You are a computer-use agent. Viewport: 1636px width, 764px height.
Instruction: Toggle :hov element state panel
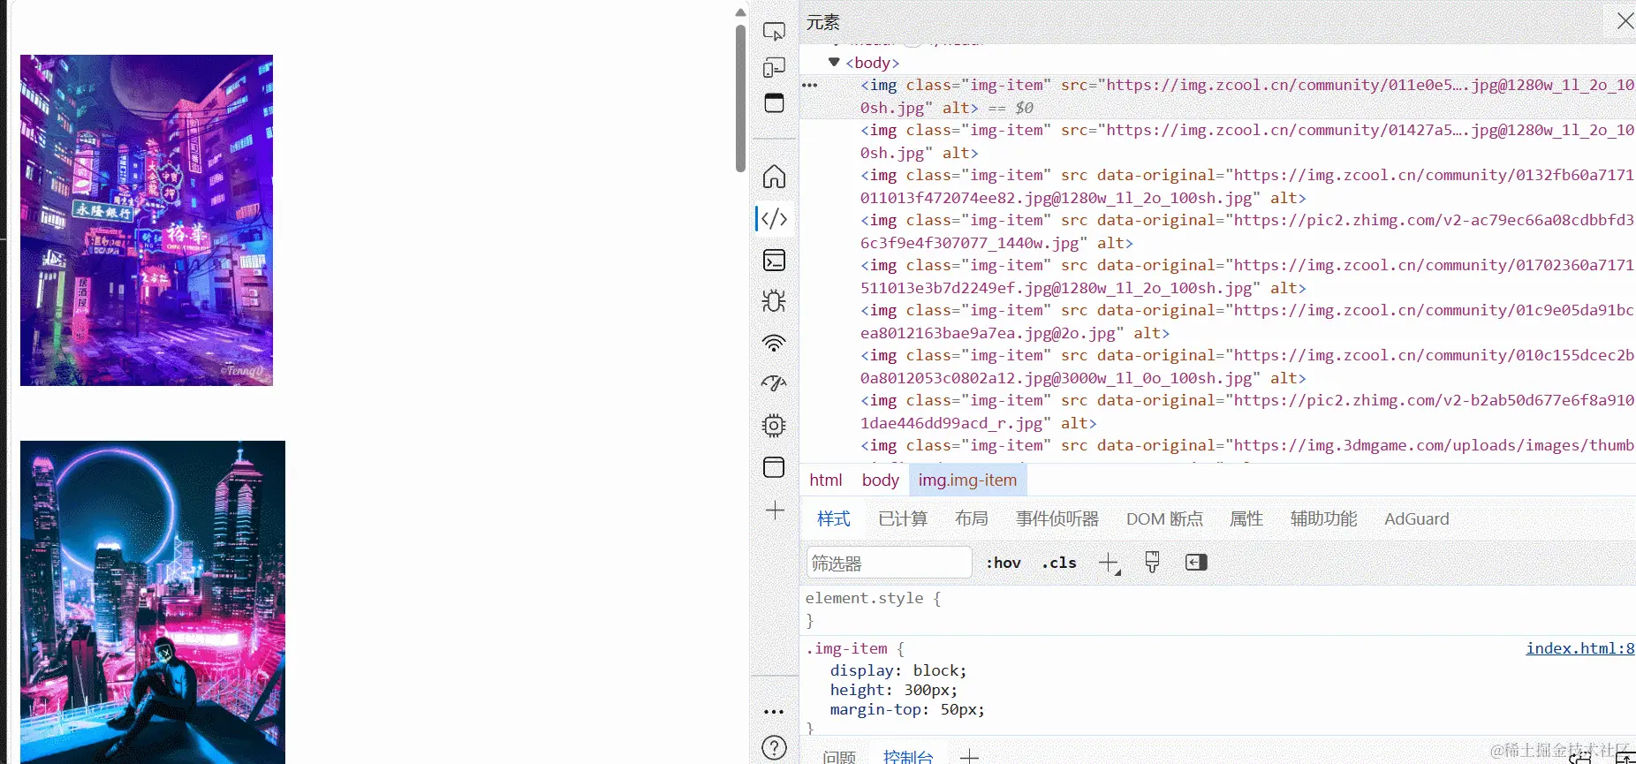(x=1004, y=563)
